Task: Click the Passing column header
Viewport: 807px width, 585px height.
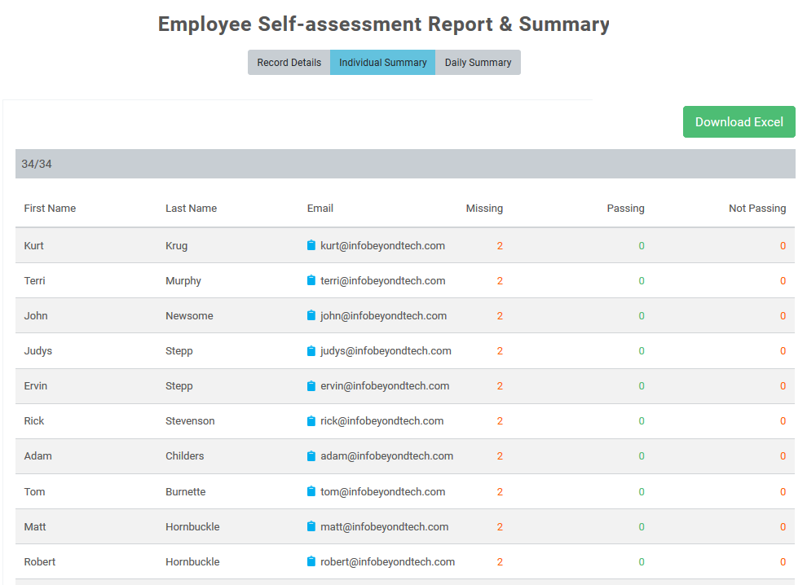Action: pos(625,209)
